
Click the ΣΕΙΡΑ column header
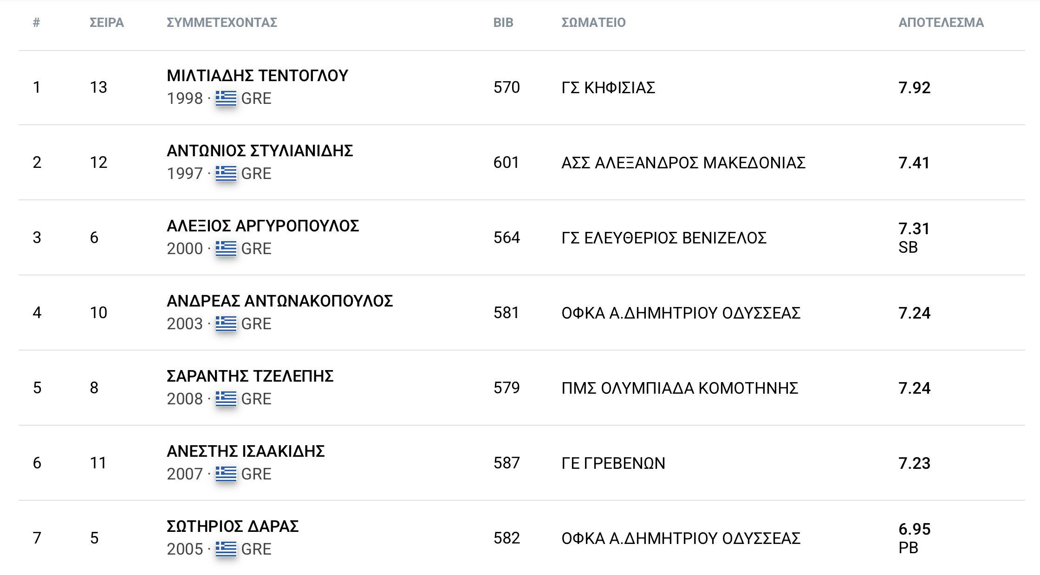[x=106, y=22]
